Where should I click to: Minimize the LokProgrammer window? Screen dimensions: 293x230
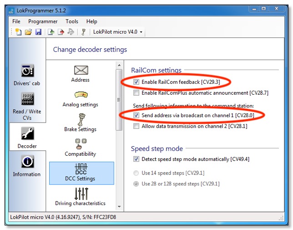click(x=254, y=9)
